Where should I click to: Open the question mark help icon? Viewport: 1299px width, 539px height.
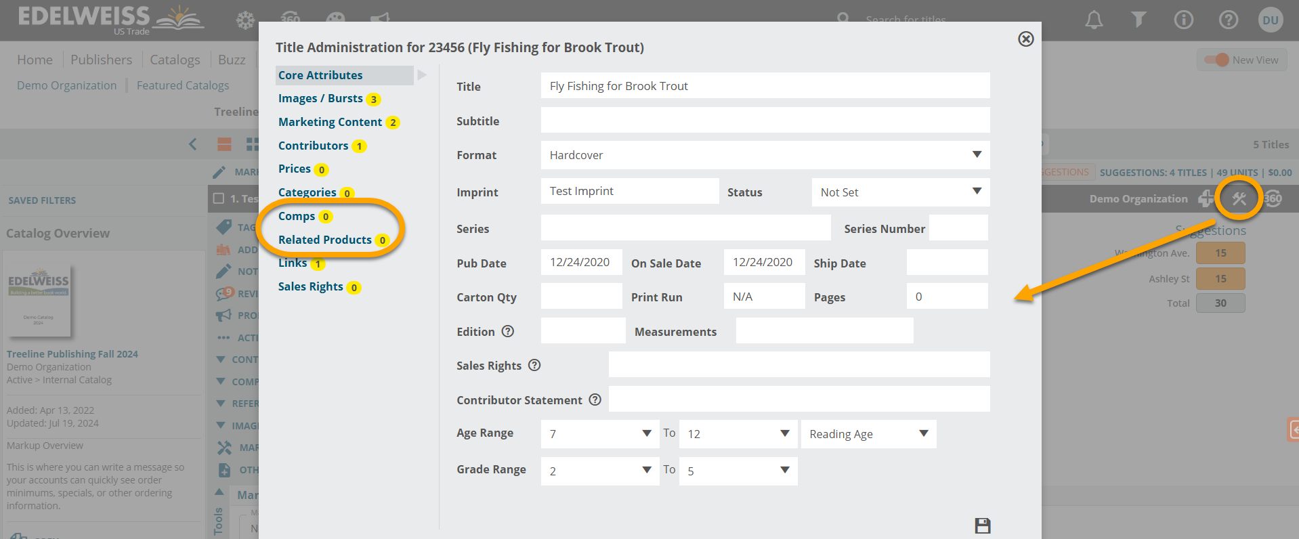point(1228,20)
